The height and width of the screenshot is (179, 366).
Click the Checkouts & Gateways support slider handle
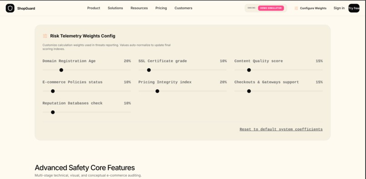249,91
